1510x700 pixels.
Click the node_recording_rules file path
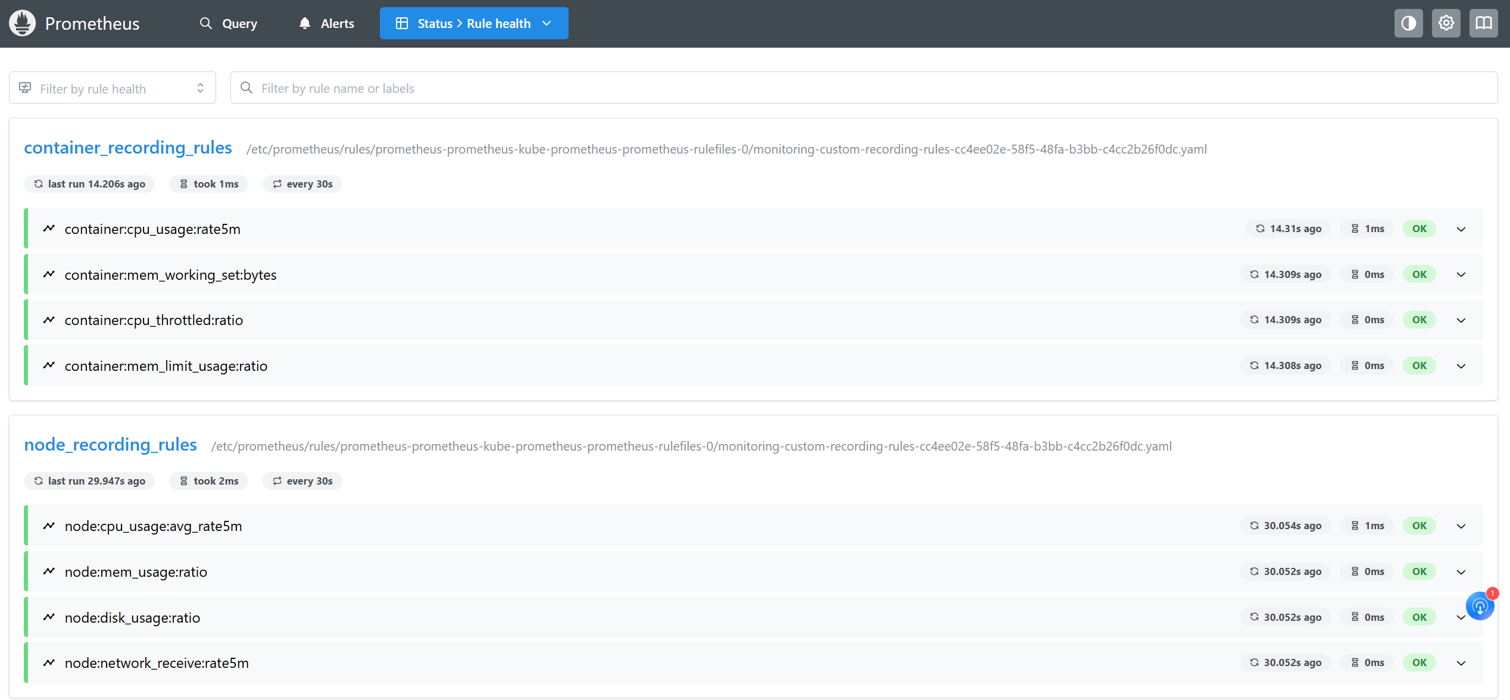coord(691,446)
